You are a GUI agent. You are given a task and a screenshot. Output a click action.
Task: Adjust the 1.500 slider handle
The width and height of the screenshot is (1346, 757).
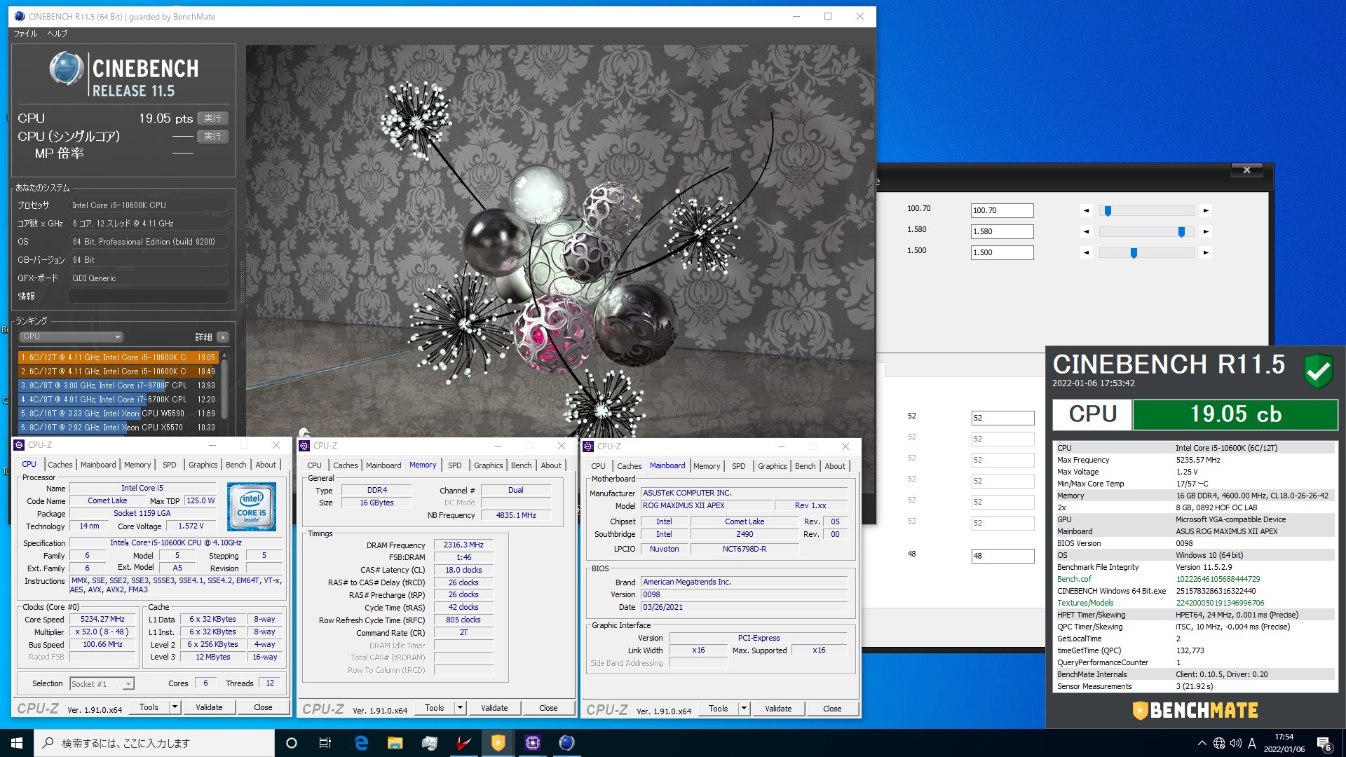[x=1134, y=252]
